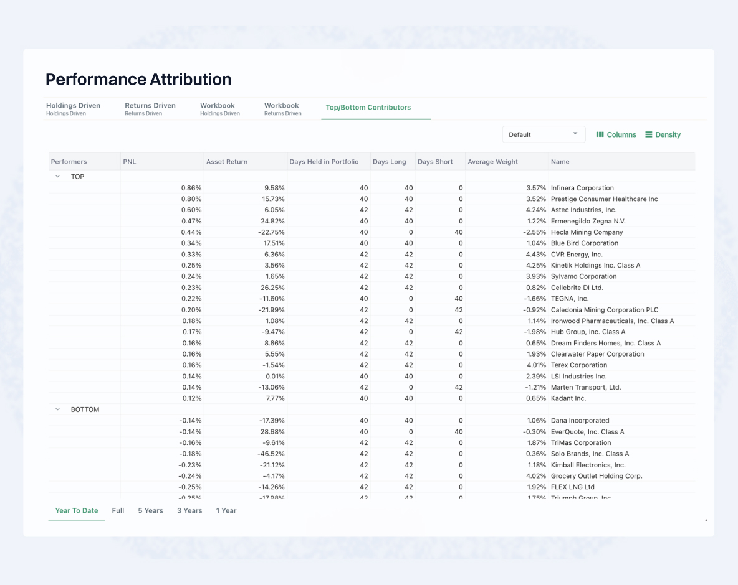This screenshot has height=585, width=738.
Task: Click Astec Industries, Inc. row name
Action: click(x=583, y=210)
